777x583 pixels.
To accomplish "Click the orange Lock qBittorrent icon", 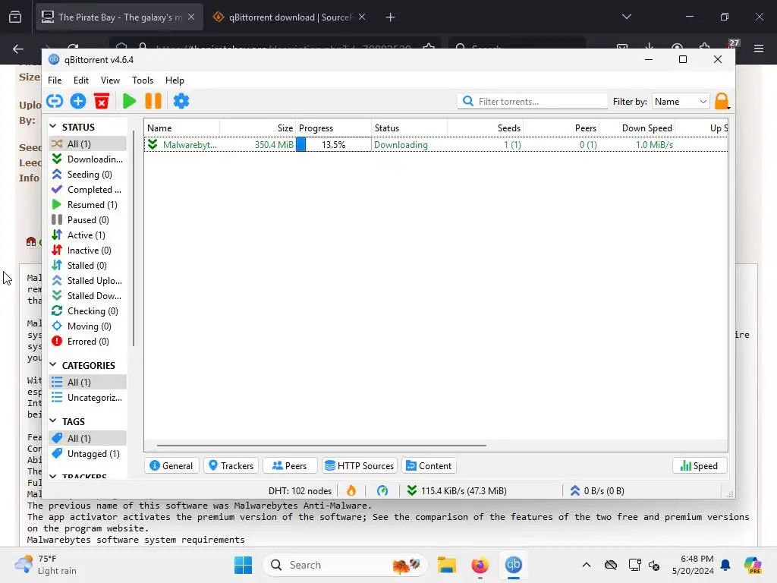I will click(x=722, y=101).
